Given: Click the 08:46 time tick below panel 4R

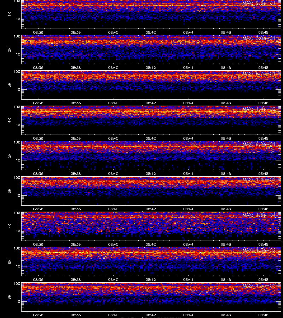Looking at the screenshot, I should (x=226, y=138).
